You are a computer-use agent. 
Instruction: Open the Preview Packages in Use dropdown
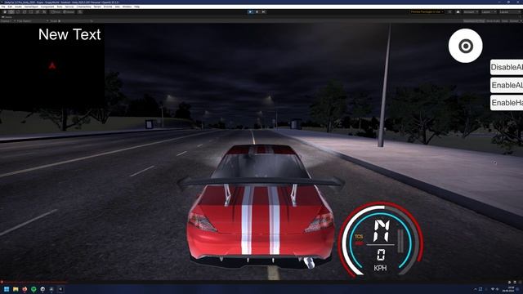click(x=427, y=12)
